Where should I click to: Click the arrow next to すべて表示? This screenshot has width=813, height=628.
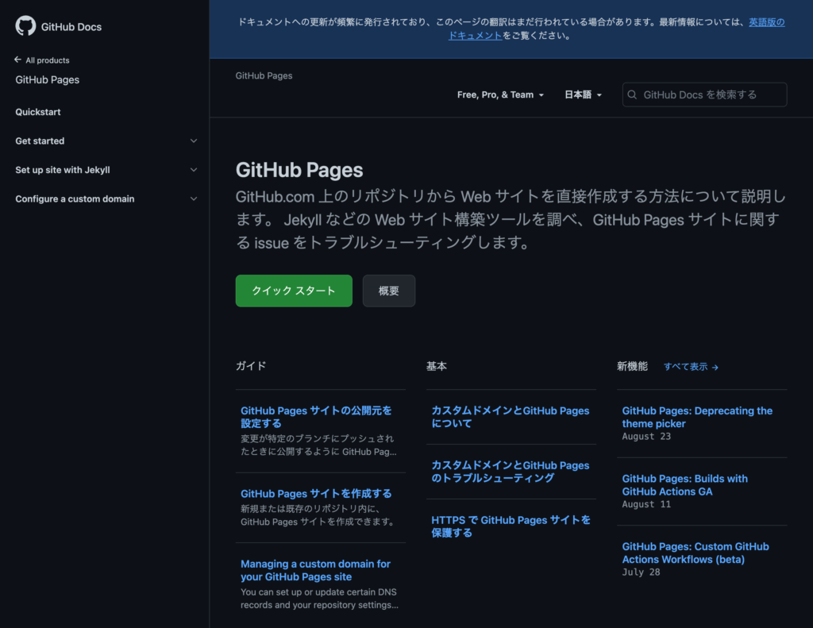[715, 368]
